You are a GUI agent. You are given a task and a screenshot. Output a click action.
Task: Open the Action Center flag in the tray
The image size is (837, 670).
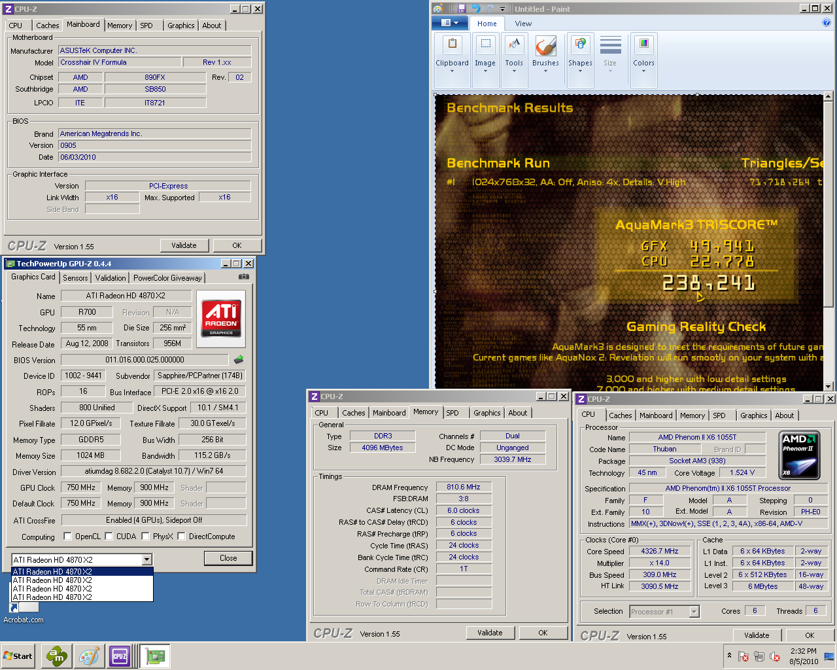pyautogui.click(x=743, y=656)
